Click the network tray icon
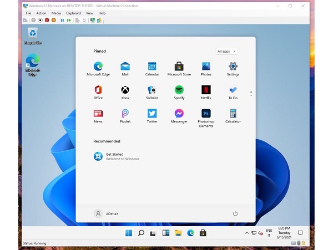Image resolution: width=333 pixels, height=250 pixels. click(254, 233)
